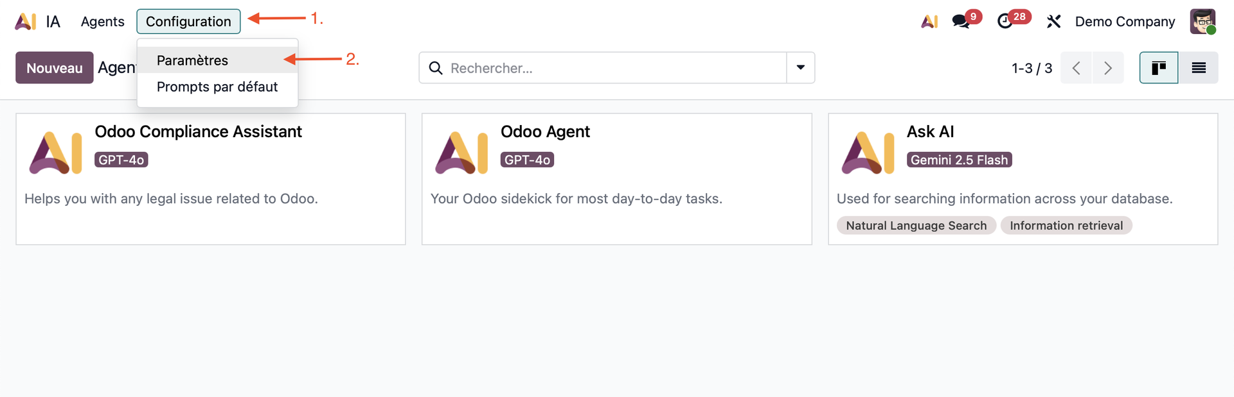This screenshot has width=1234, height=397.
Task: Open the user avatar menu
Action: (1203, 22)
